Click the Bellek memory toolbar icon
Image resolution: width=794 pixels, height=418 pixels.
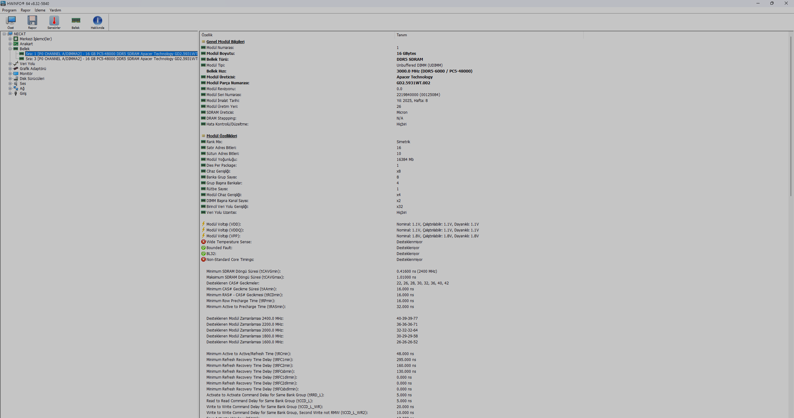click(76, 20)
